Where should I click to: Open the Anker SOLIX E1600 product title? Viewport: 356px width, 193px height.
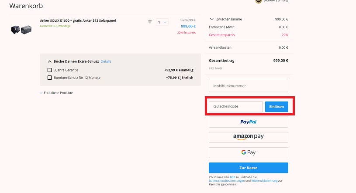click(78, 20)
